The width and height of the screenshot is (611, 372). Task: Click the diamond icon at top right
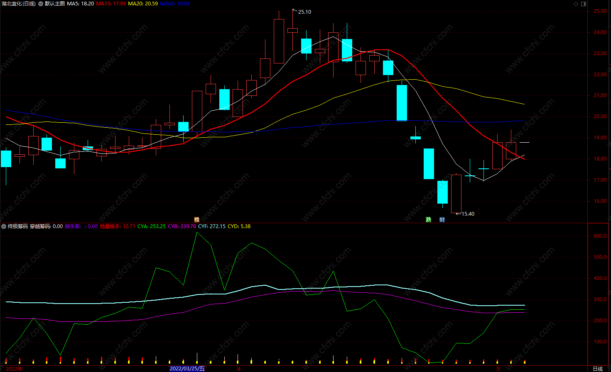576,4
